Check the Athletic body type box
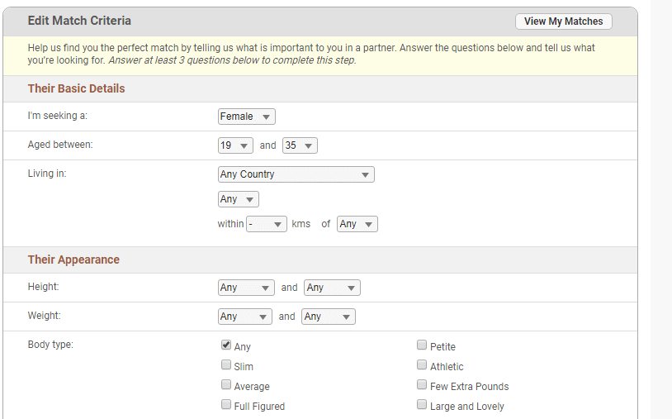This screenshot has width=672, height=419. pos(422,365)
